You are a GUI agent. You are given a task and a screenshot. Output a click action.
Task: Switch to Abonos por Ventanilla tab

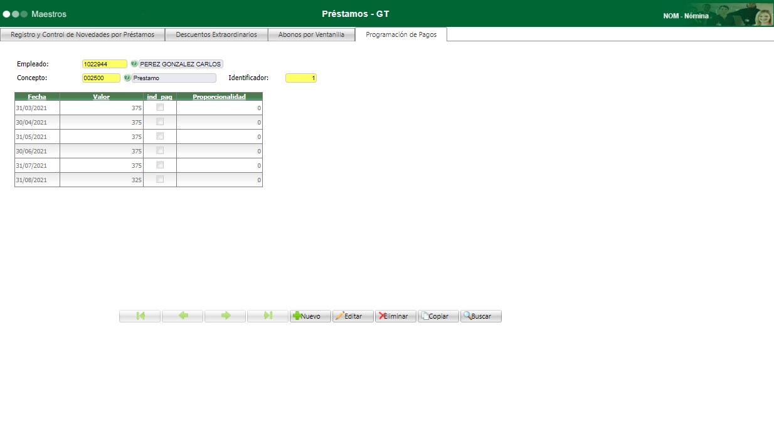[x=311, y=34]
